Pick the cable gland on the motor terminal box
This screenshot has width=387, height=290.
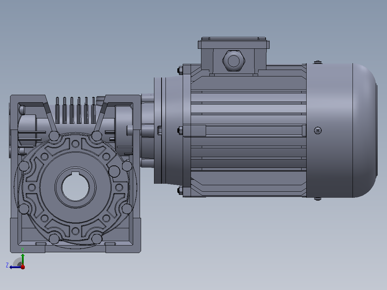coord(233,61)
